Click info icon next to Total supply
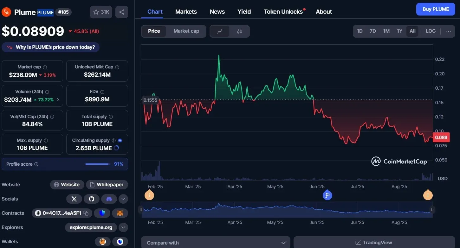 pyautogui.click(x=111, y=117)
